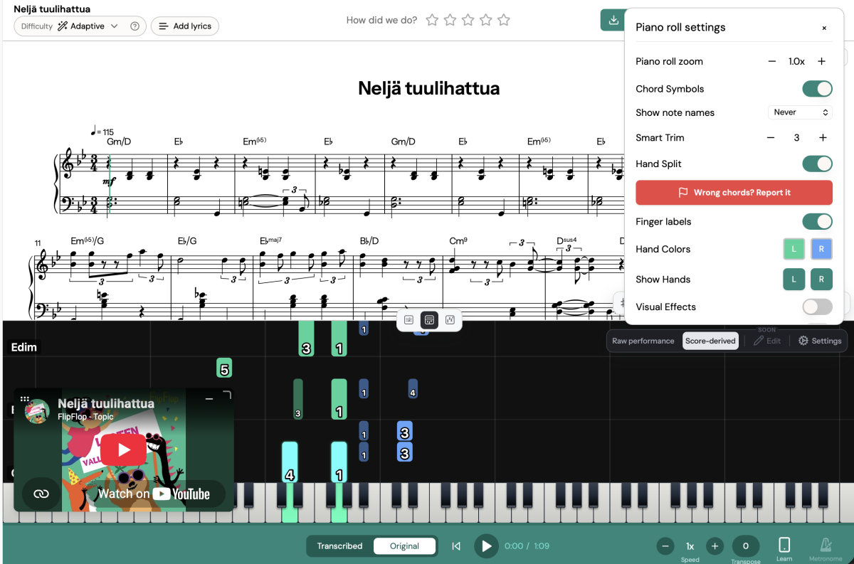Toggle Chord Symbols switch
854x564 pixels.
pos(818,89)
